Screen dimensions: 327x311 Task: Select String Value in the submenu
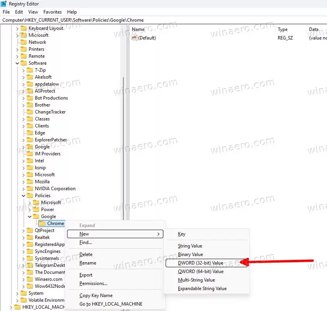(206, 246)
